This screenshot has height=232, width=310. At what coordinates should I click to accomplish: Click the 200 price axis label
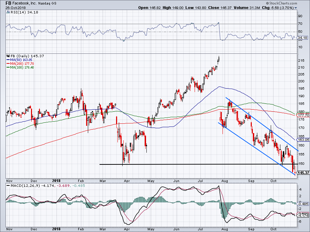tap(301, 81)
